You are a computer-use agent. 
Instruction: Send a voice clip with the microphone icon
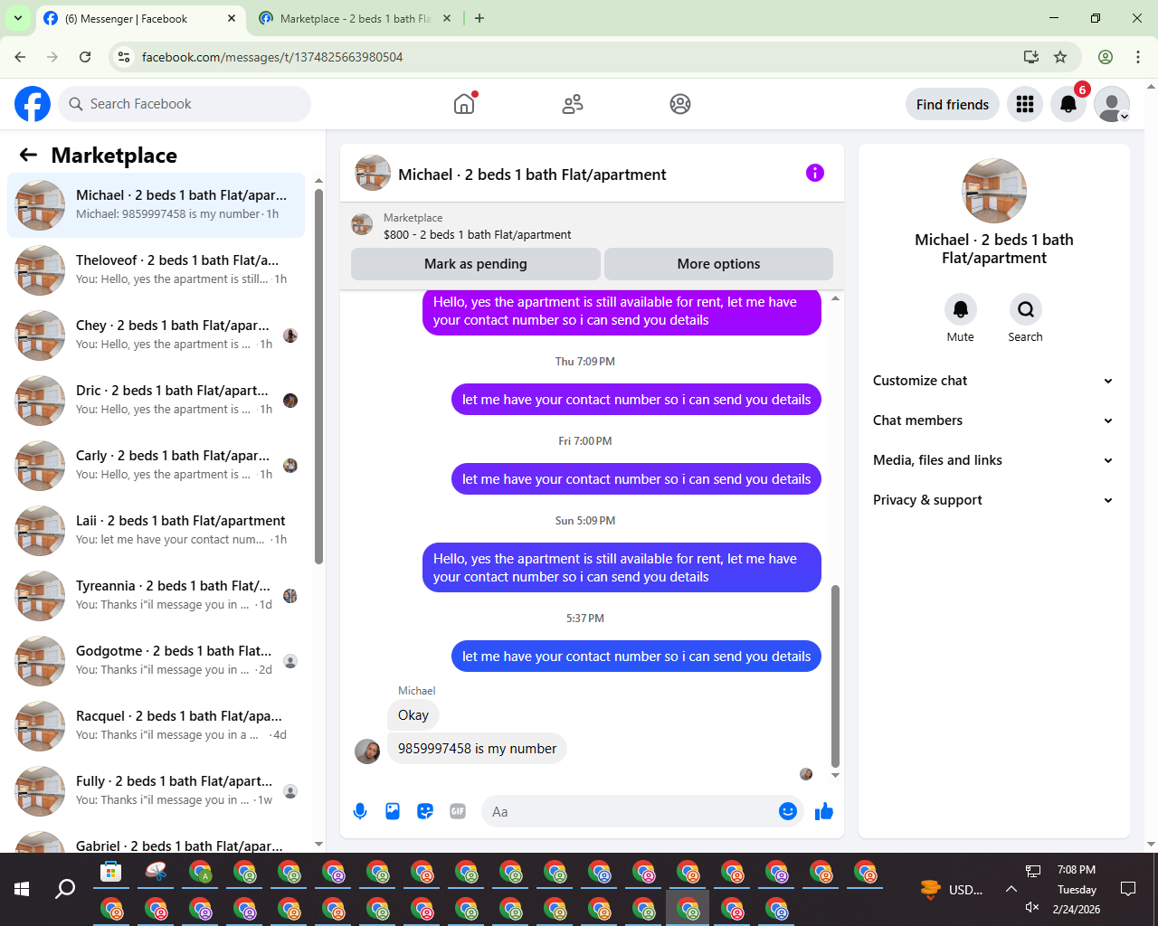[x=360, y=811]
